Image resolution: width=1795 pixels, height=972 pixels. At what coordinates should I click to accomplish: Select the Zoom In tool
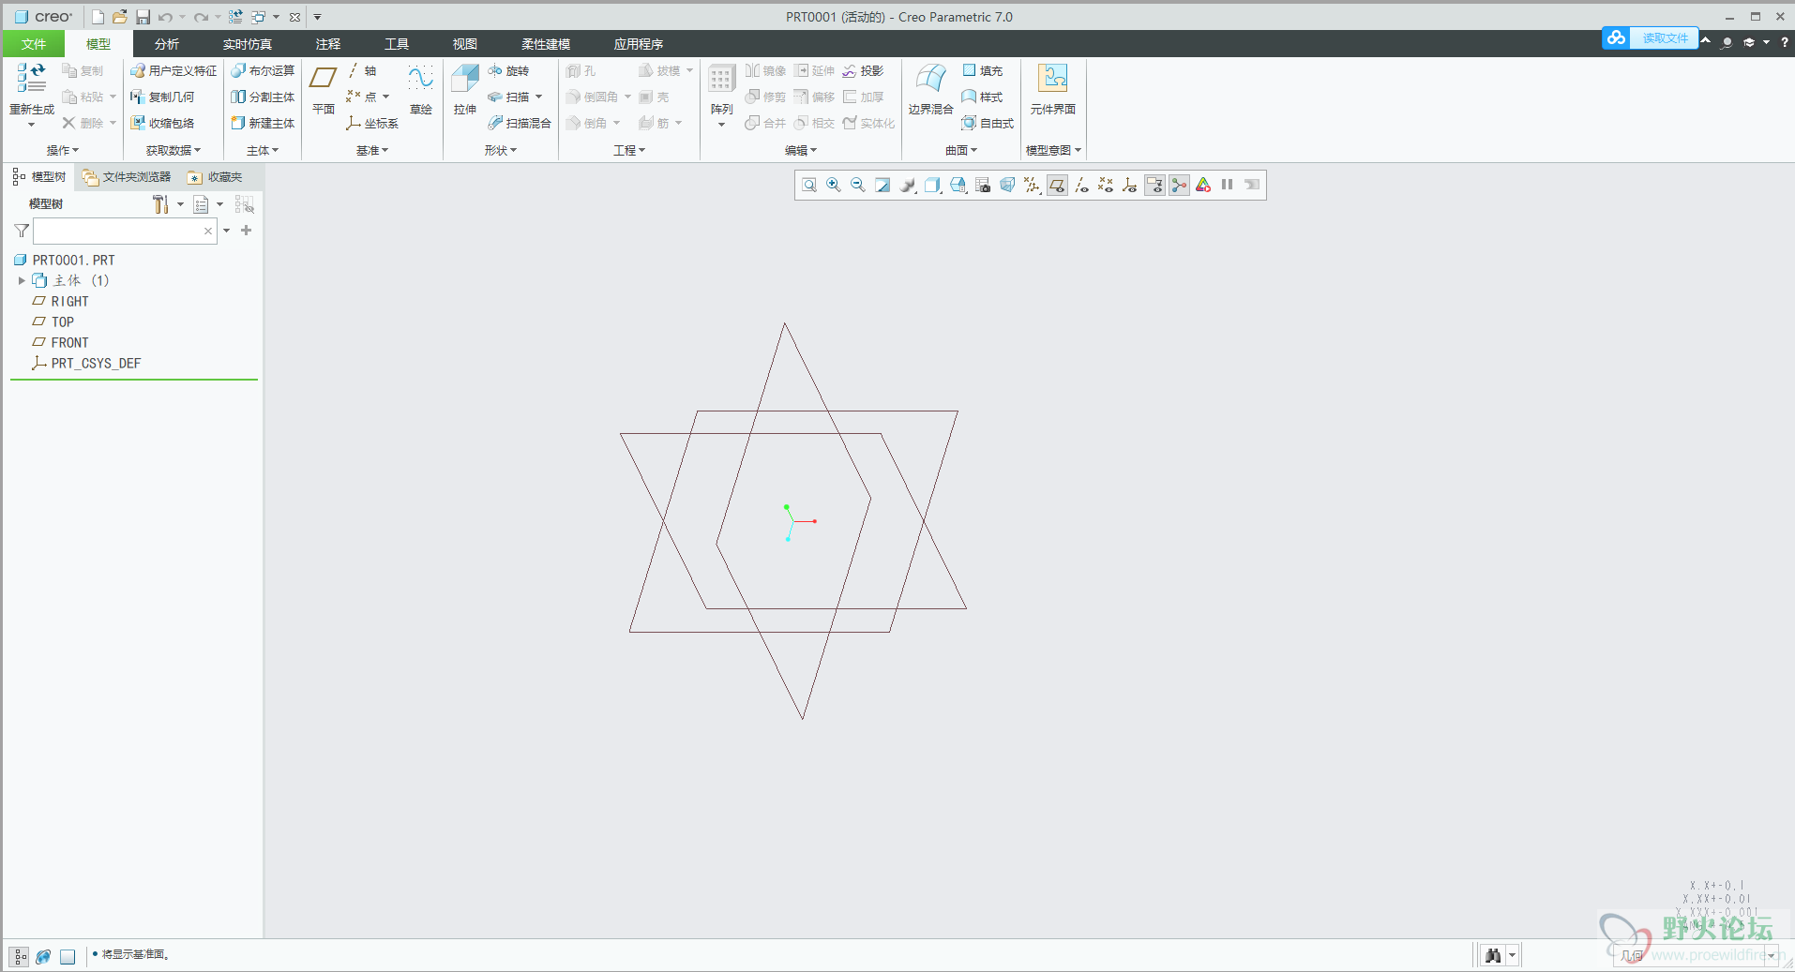point(833,186)
